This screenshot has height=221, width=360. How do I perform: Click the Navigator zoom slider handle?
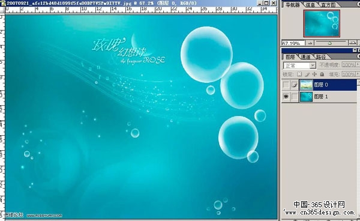(329, 43)
